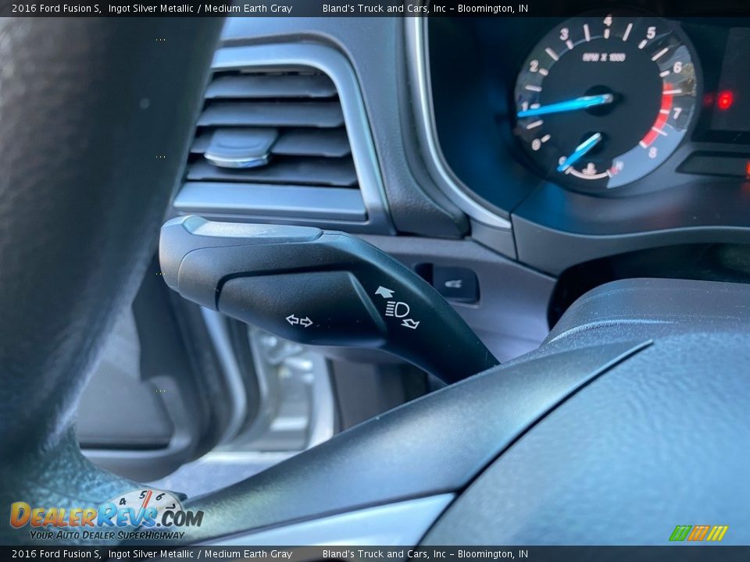Click the long blue tachometer needle
Viewport: 750px width, 562px height.
[564, 105]
